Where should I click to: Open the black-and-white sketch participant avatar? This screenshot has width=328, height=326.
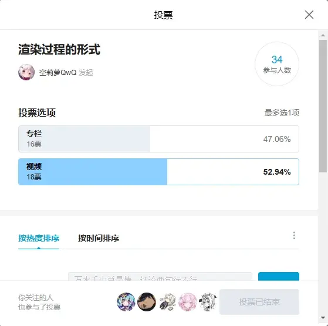pyautogui.click(x=208, y=302)
